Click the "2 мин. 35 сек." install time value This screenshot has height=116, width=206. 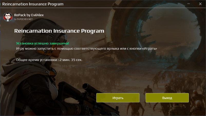click(x=71, y=60)
